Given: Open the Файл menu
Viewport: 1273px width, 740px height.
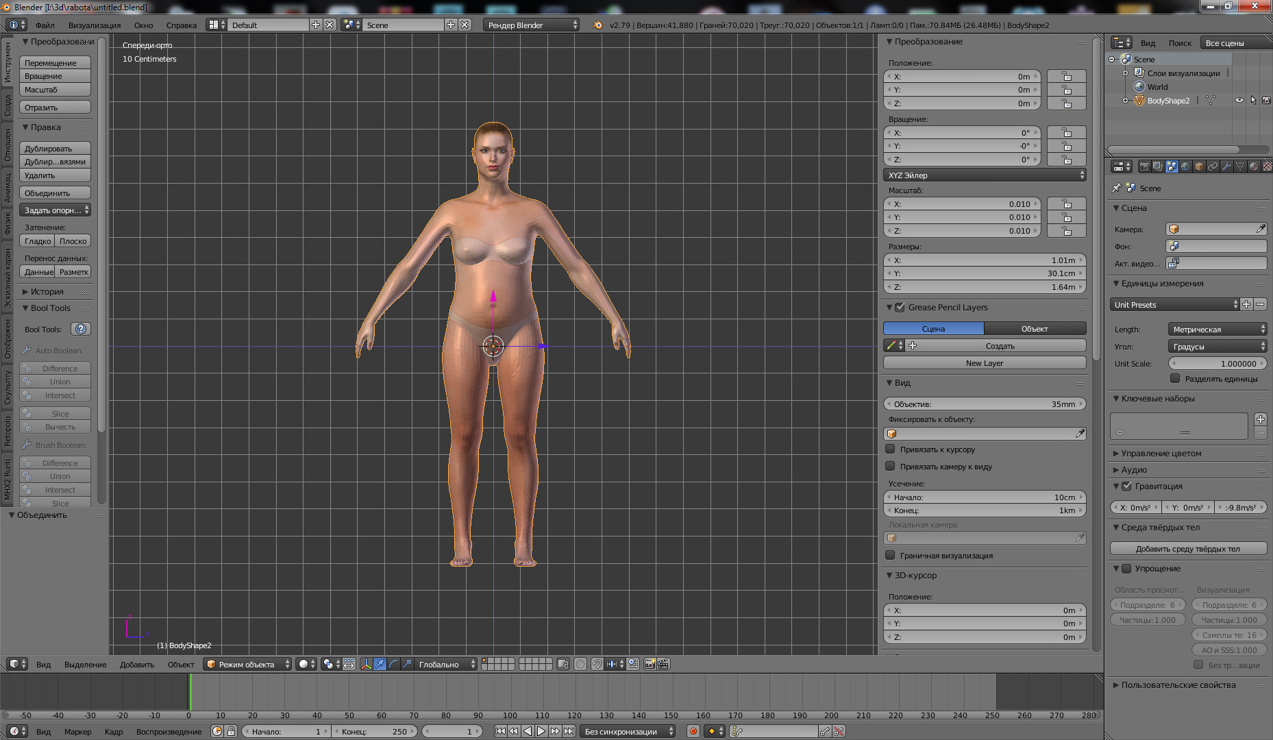Looking at the screenshot, I should 45,25.
